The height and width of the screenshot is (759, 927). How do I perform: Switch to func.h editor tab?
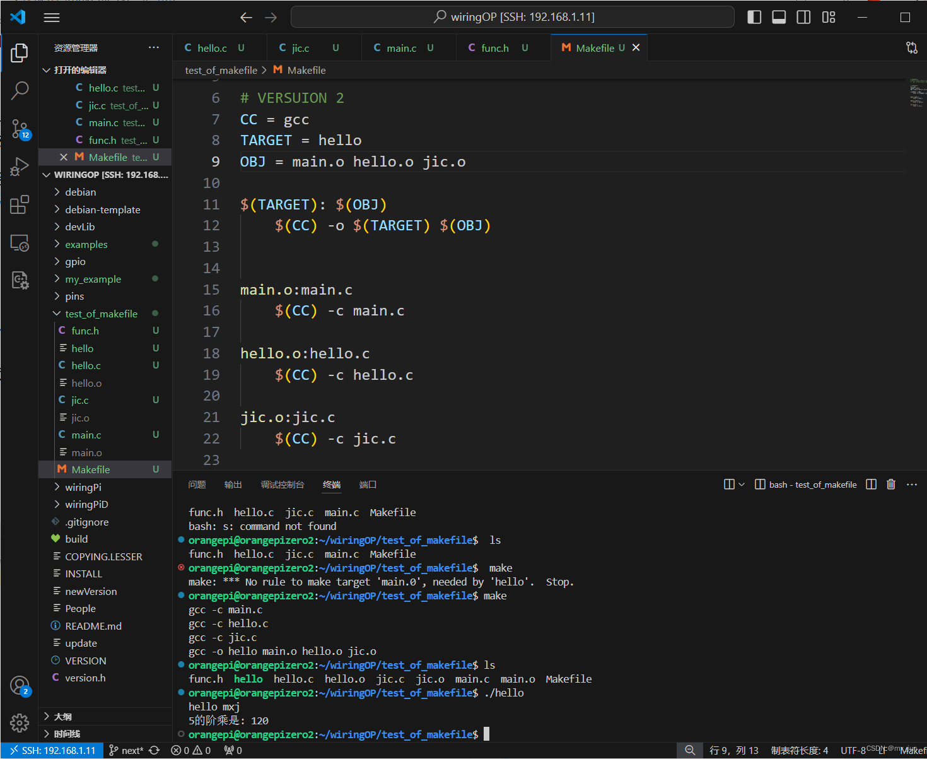tap(503, 48)
